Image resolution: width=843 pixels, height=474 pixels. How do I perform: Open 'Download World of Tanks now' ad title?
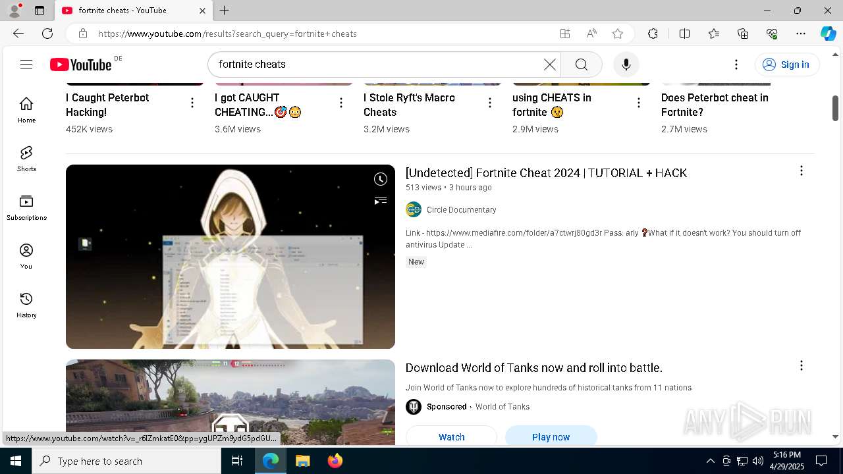coord(534,367)
